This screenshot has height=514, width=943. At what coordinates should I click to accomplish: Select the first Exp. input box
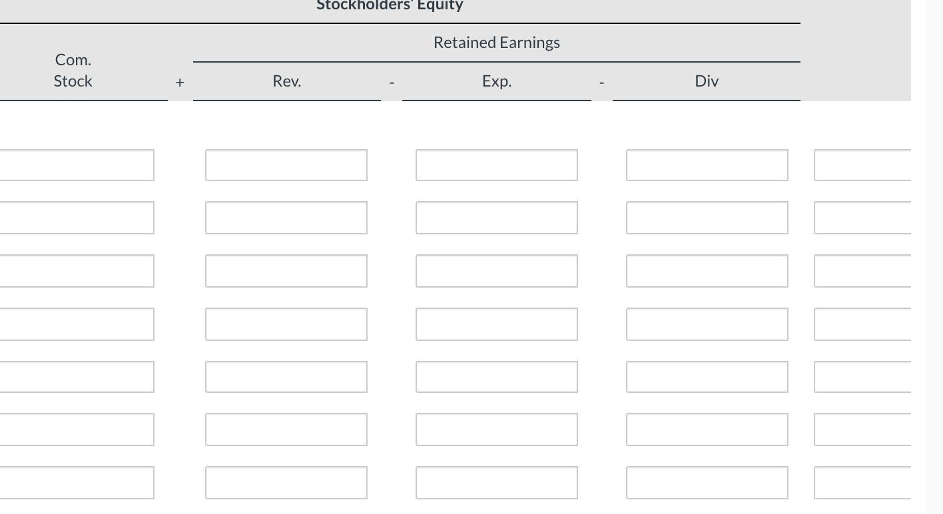click(496, 164)
